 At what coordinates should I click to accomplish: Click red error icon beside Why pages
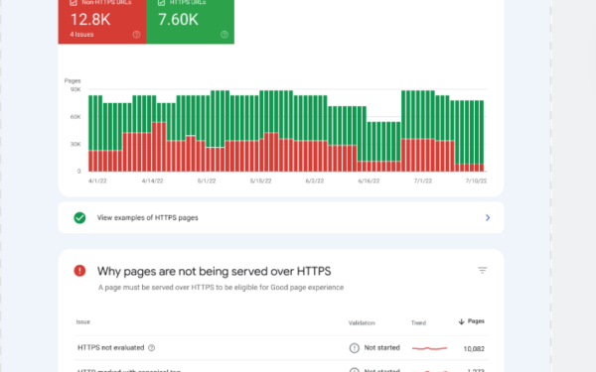coord(79,271)
